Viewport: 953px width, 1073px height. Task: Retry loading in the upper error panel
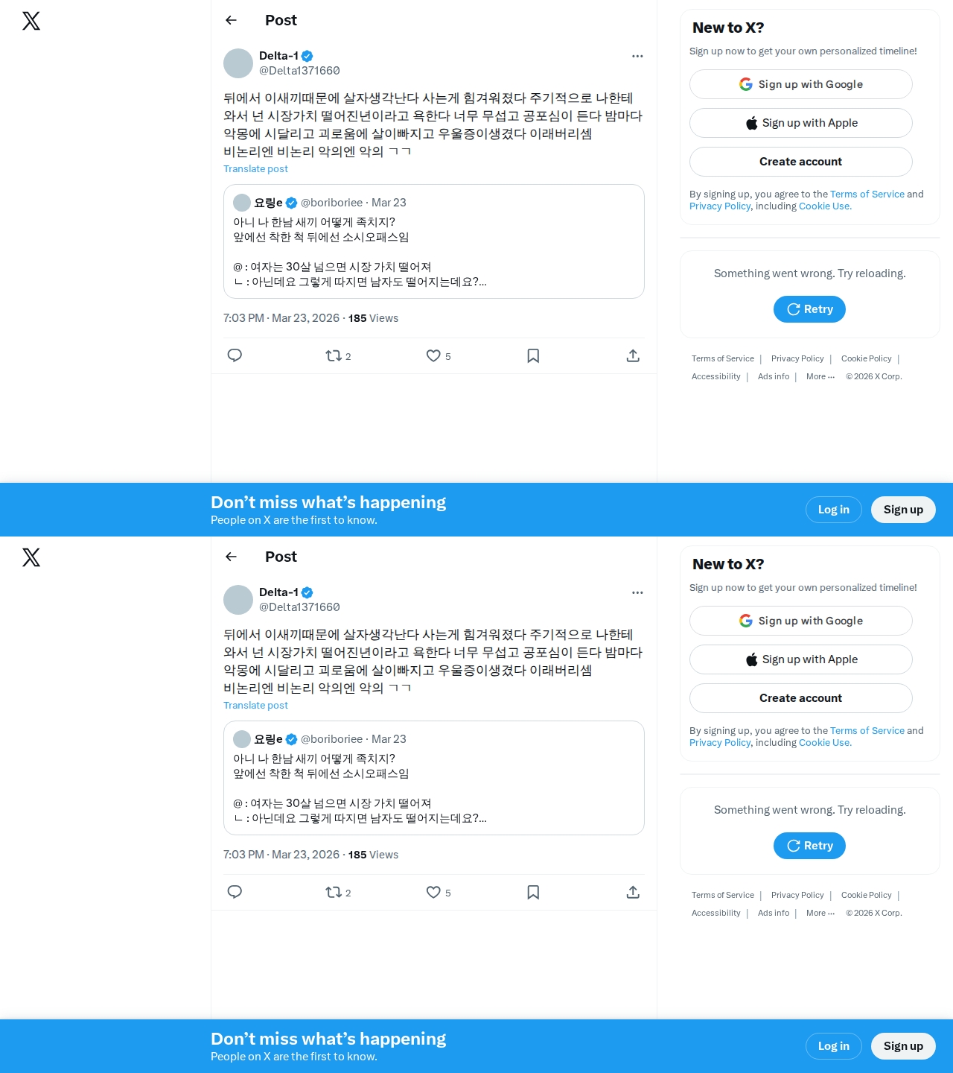pos(809,309)
